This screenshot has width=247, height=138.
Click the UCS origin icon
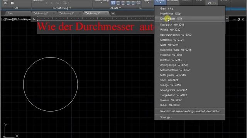[4, 137]
